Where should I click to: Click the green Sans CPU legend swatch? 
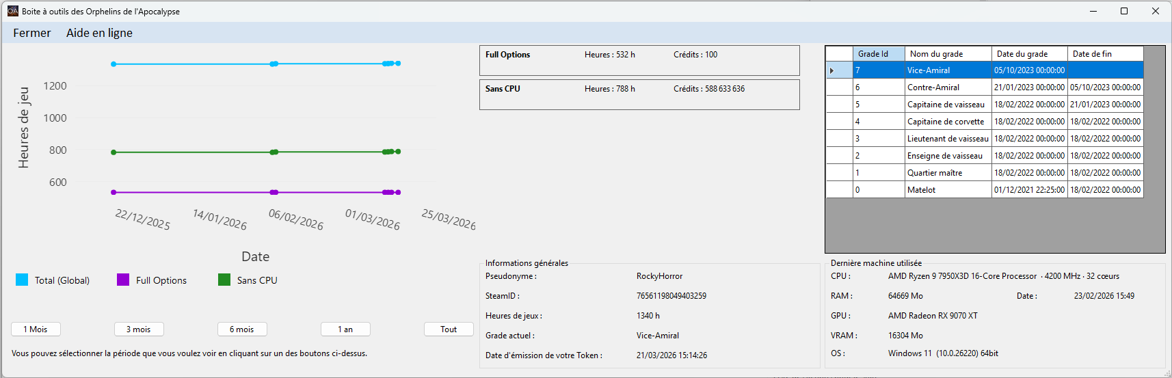224,280
